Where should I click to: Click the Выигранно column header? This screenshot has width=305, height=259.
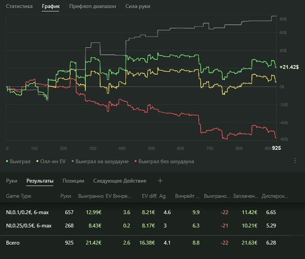(91, 196)
